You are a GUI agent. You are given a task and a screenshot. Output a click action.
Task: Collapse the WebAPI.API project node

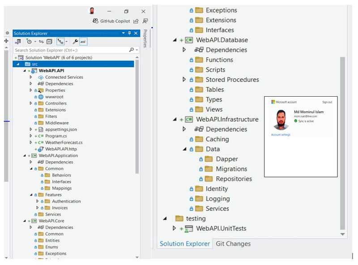[25, 71]
